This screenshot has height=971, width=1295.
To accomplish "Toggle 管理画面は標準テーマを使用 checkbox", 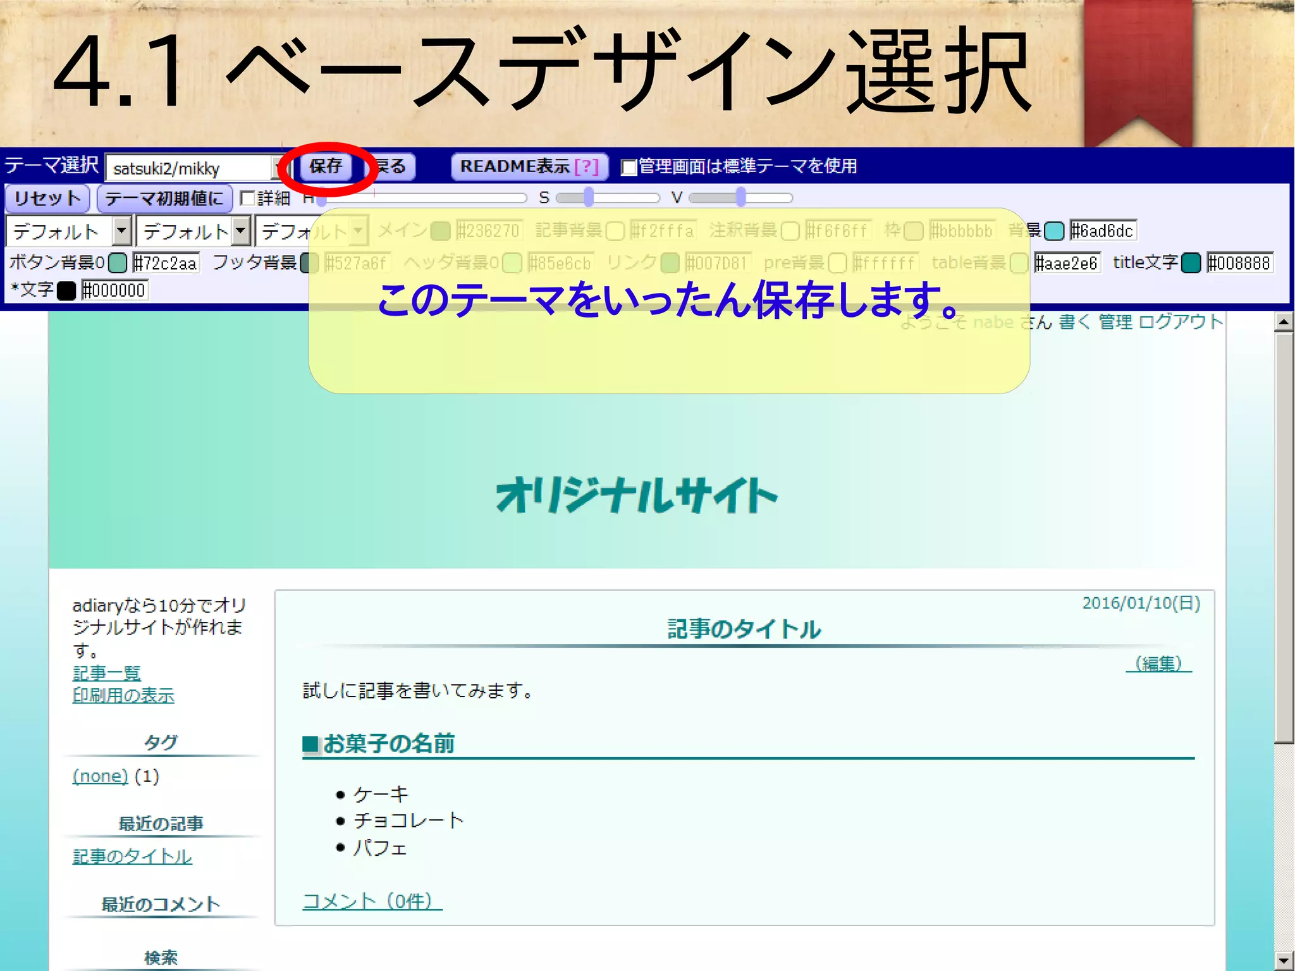I will click(x=629, y=168).
